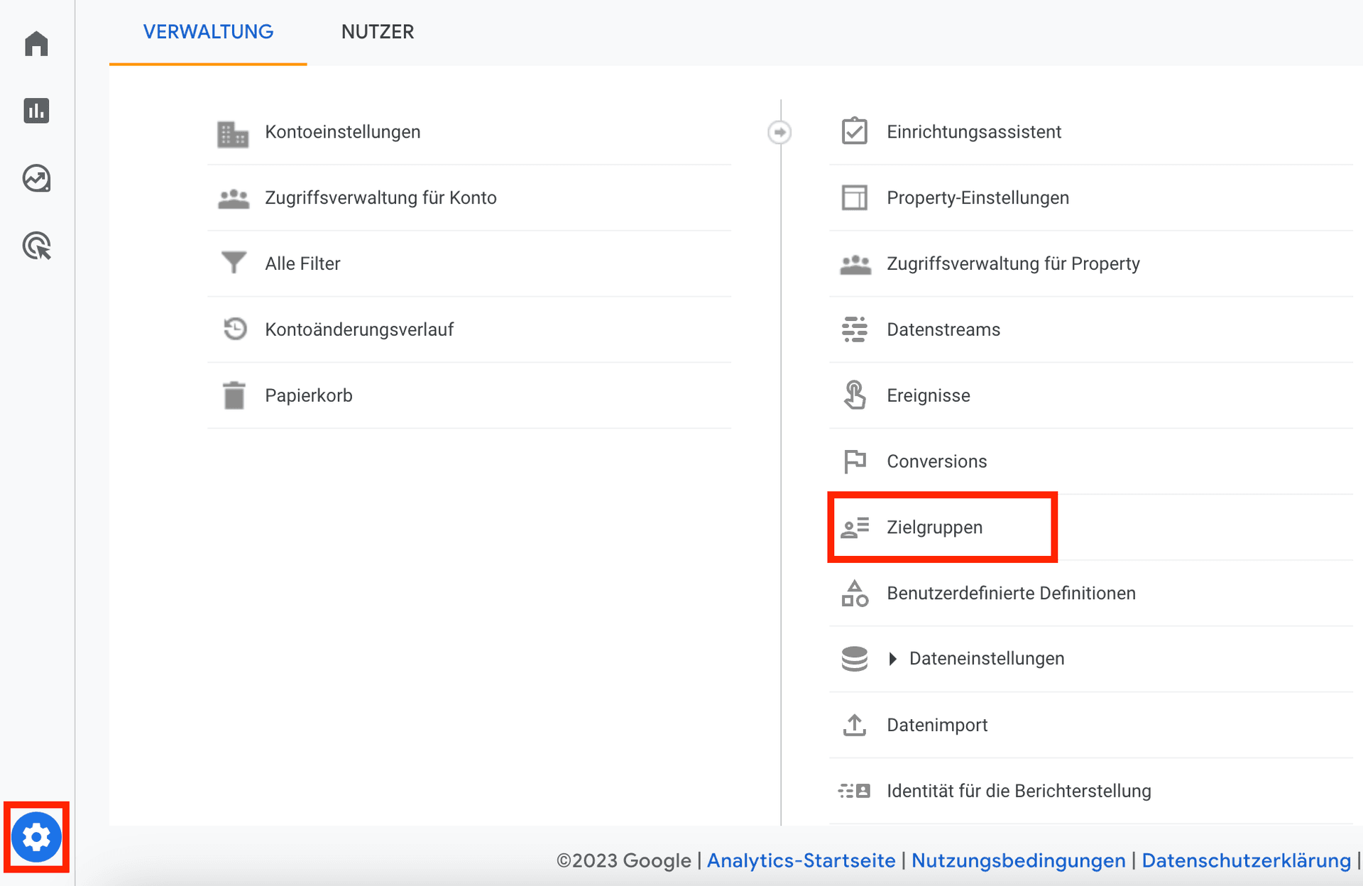Click the blue admin gear icon
Viewport: 1363px width, 886px height.
[x=36, y=837]
